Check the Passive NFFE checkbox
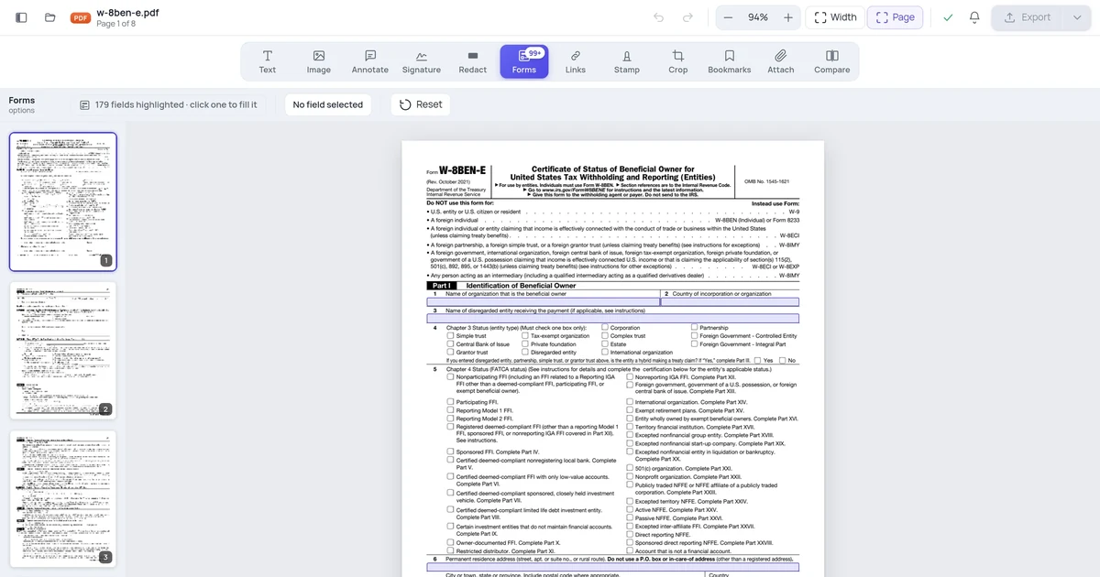The width and height of the screenshot is (1100, 577). coord(630,518)
